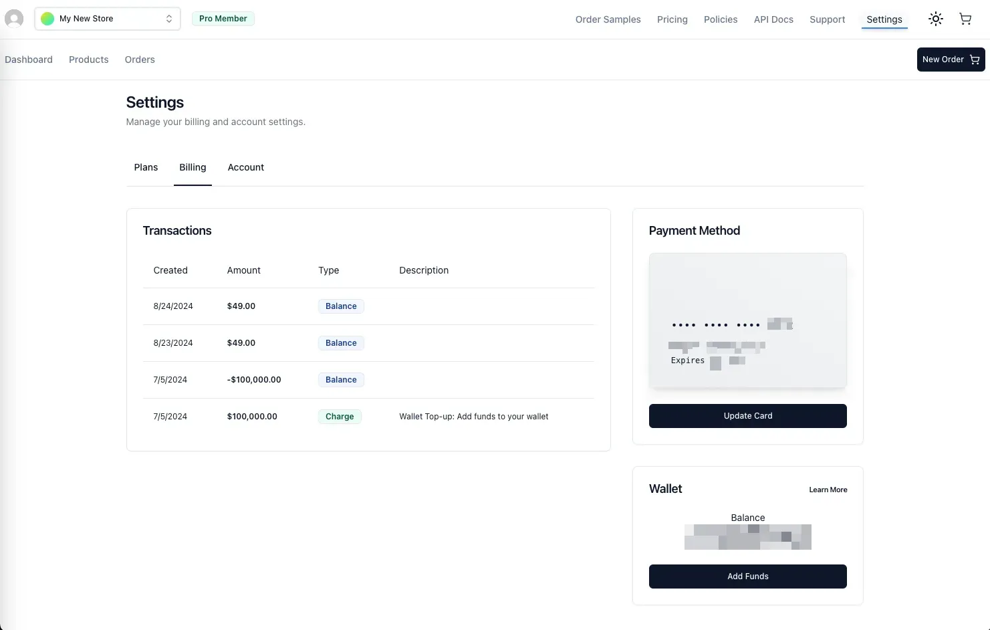Select the Billing tab
This screenshot has width=990, height=630.
[x=193, y=167]
